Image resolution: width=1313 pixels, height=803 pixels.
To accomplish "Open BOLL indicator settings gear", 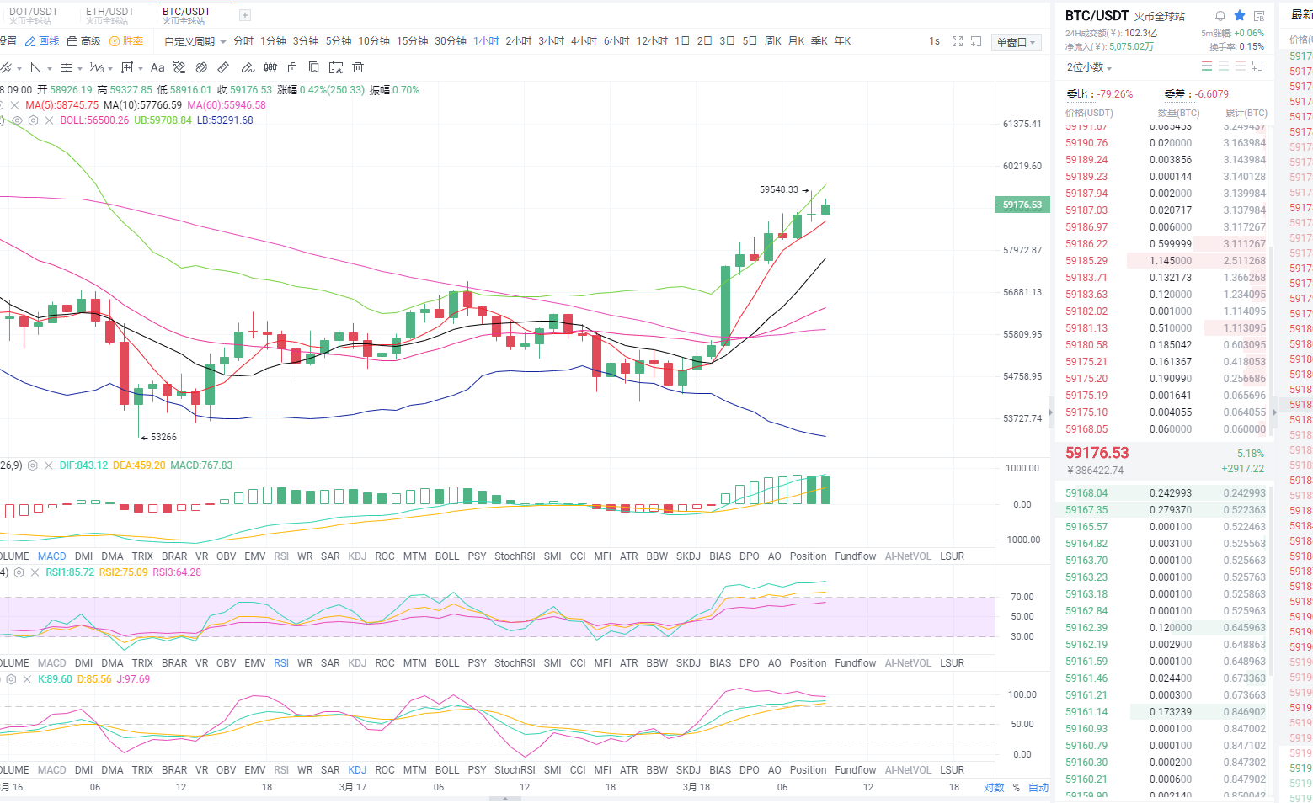I will [34, 120].
